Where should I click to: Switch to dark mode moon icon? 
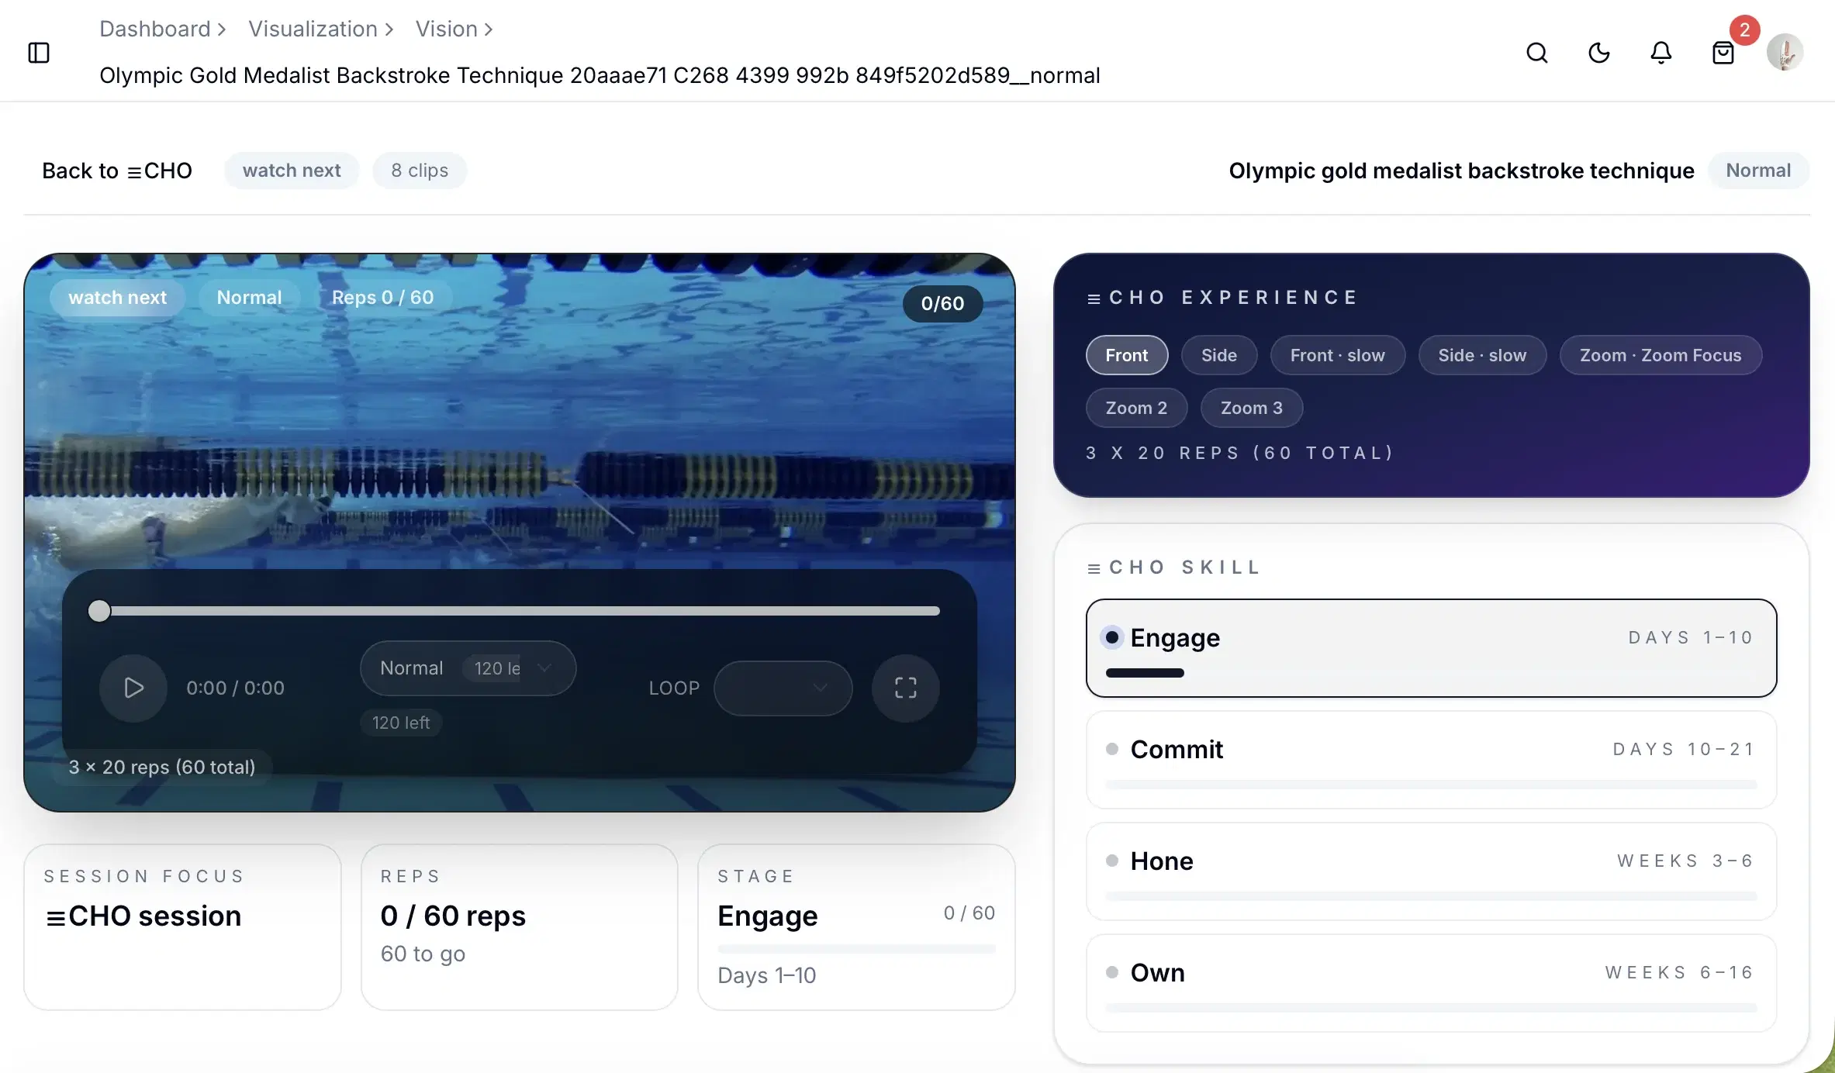(x=1599, y=53)
